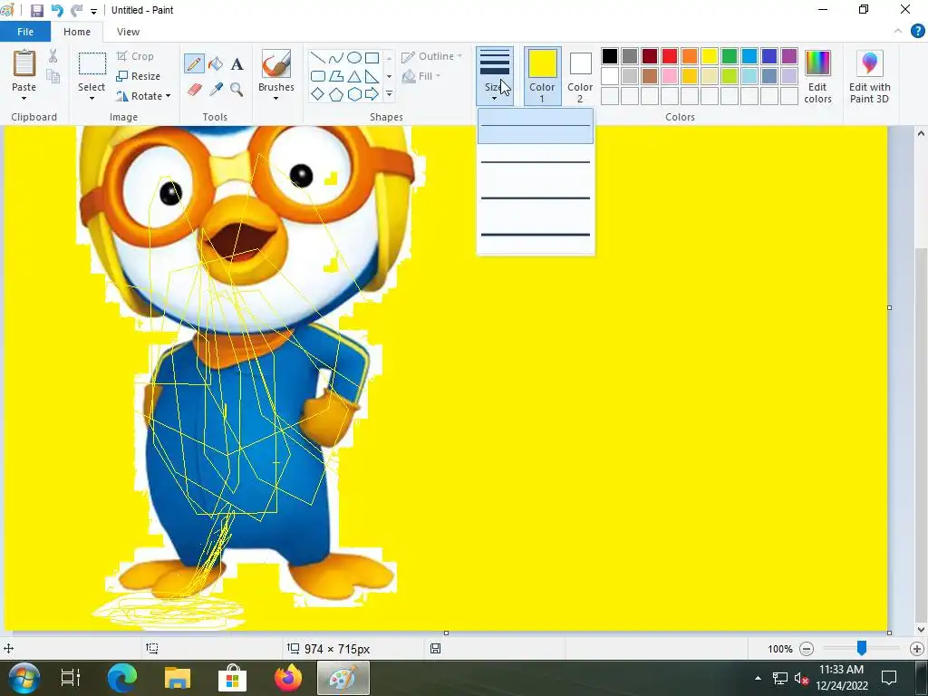Select the Oval shape
This screenshot has width=928, height=696.
click(354, 58)
